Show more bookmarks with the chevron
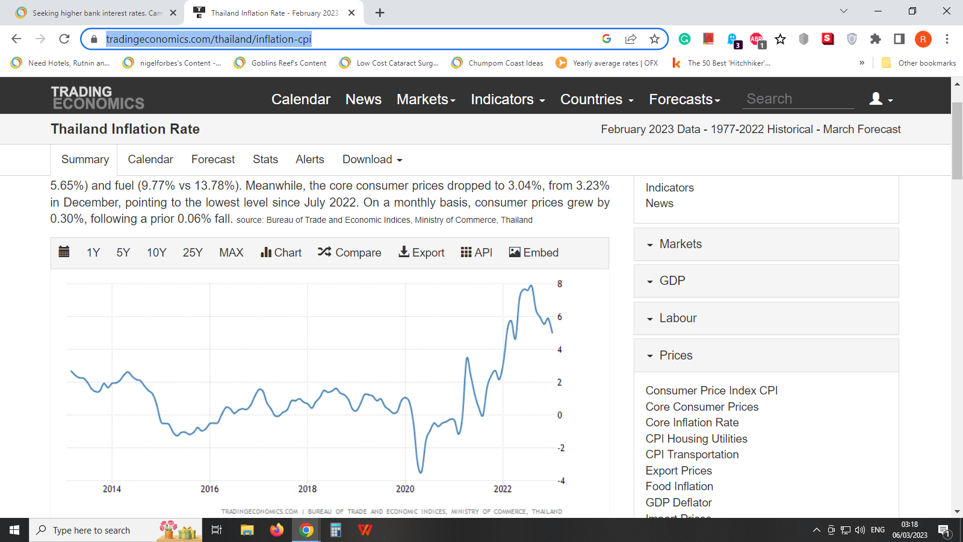963x542 pixels. coord(862,63)
